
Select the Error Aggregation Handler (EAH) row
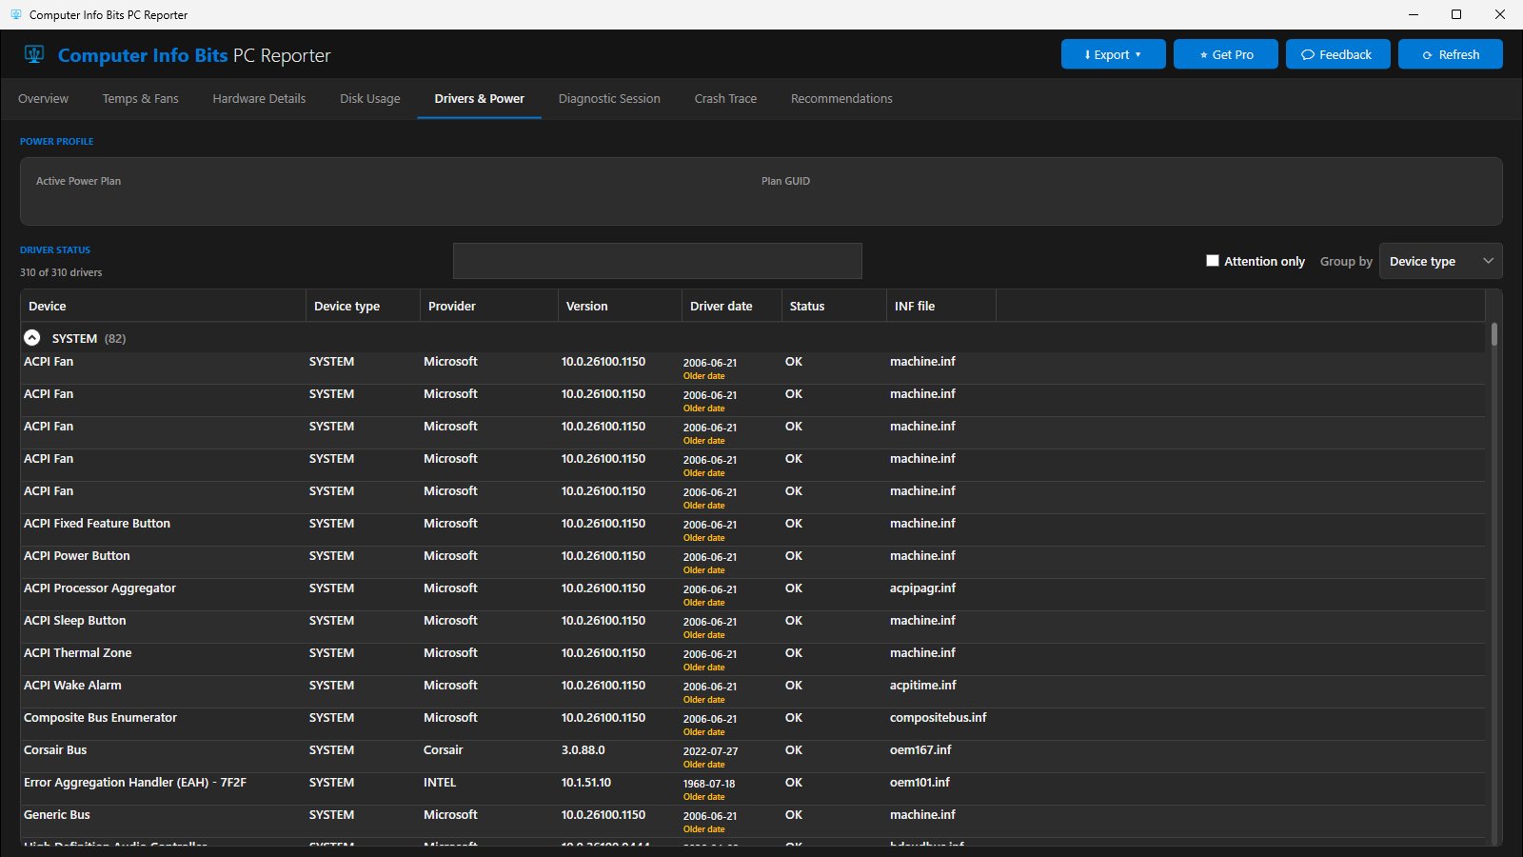[752, 788]
